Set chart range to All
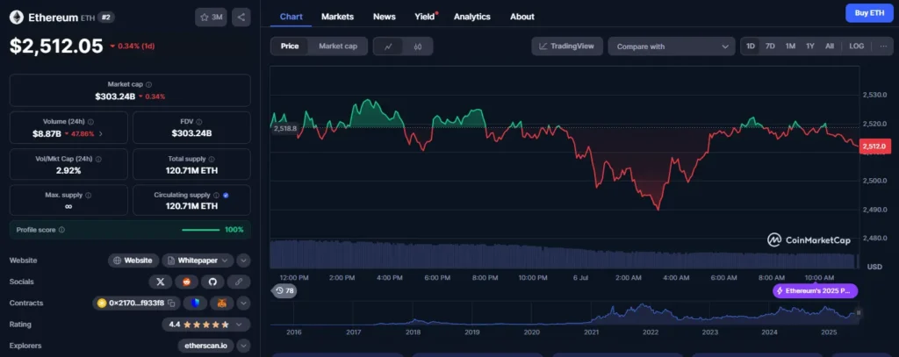This screenshot has height=357, width=899. point(829,46)
